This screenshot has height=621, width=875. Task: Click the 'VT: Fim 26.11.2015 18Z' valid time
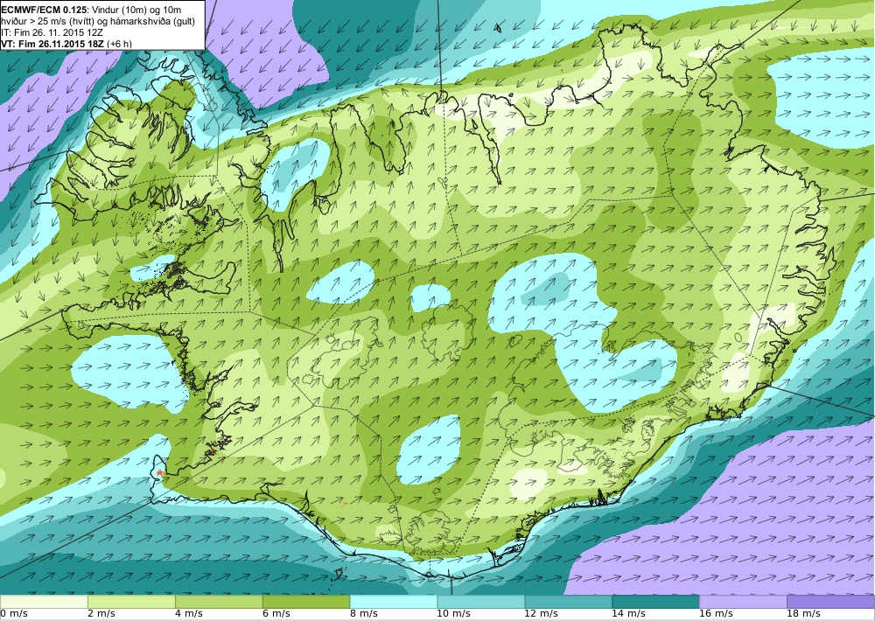click(52, 44)
